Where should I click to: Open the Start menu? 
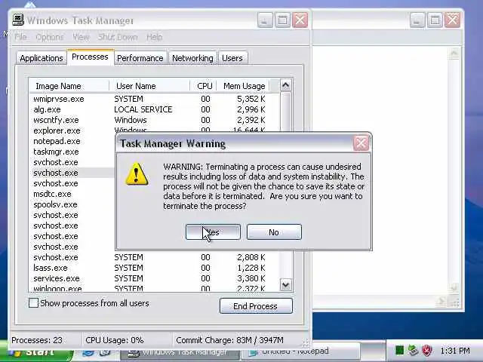pos(37,354)
